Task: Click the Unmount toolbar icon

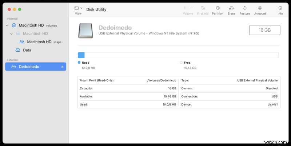Action: [260, 8]
